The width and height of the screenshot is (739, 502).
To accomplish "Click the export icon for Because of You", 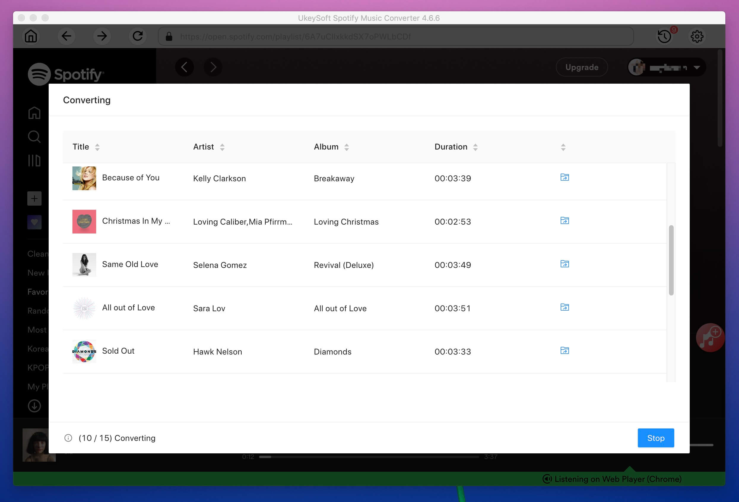I will pyautogui.click(x=564, y=177).
